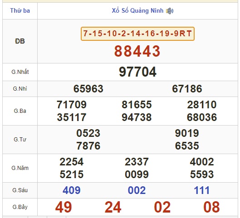This screenshot has height=218, width=240.
Task: Select fourth prize number 0523
Action: tap(88, 133)
